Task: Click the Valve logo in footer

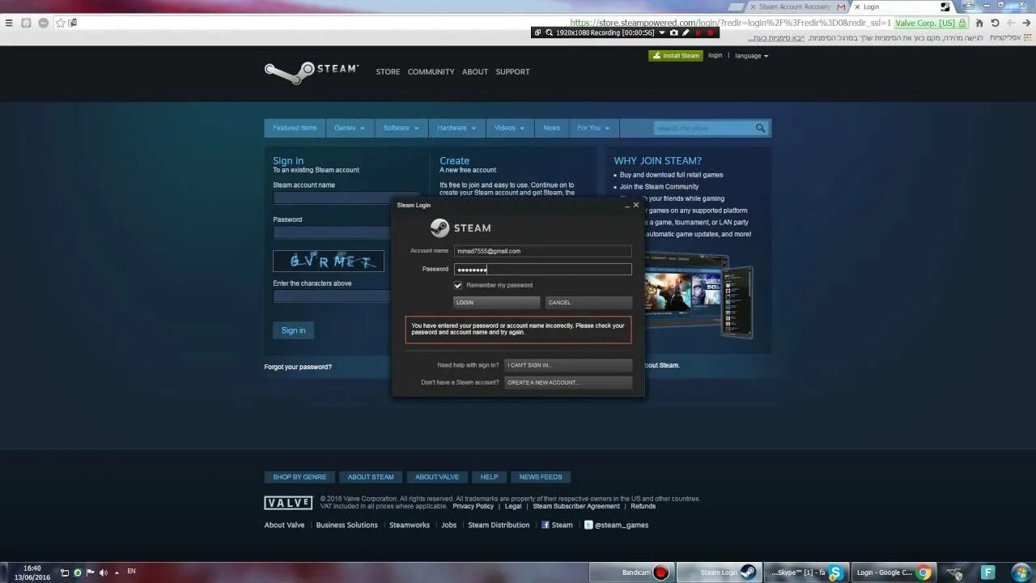Action: tap(288, 503)
